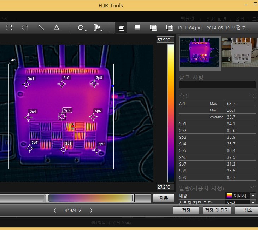Click the 저장 및 닫기 button
Screen dimensions: 258x230
click(217, 210)
